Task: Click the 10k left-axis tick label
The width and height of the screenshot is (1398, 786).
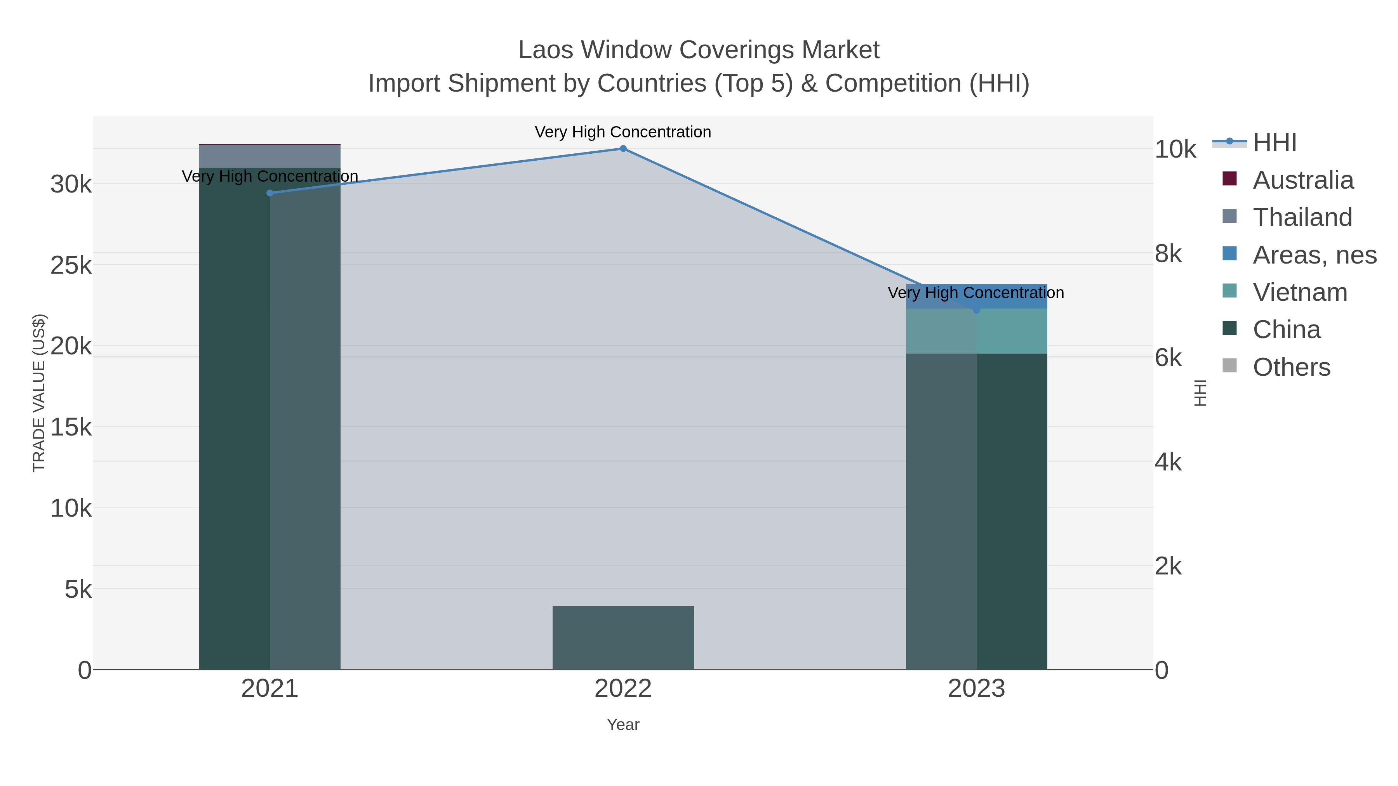Action: pos(71,508)
